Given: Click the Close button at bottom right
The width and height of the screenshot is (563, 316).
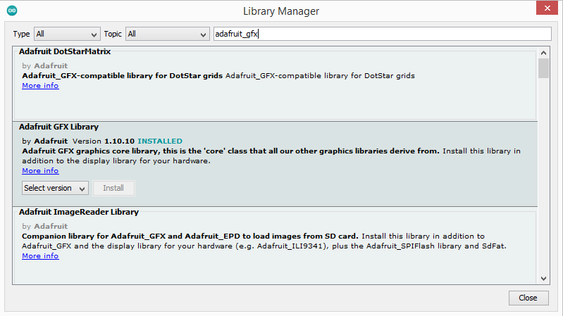Looking at the screenshot, I should point(528,298).
